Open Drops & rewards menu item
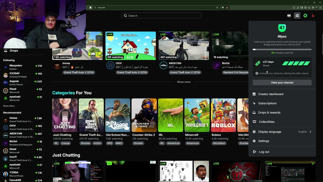Screen dimensions: 323x182 [x=282, y=112]
